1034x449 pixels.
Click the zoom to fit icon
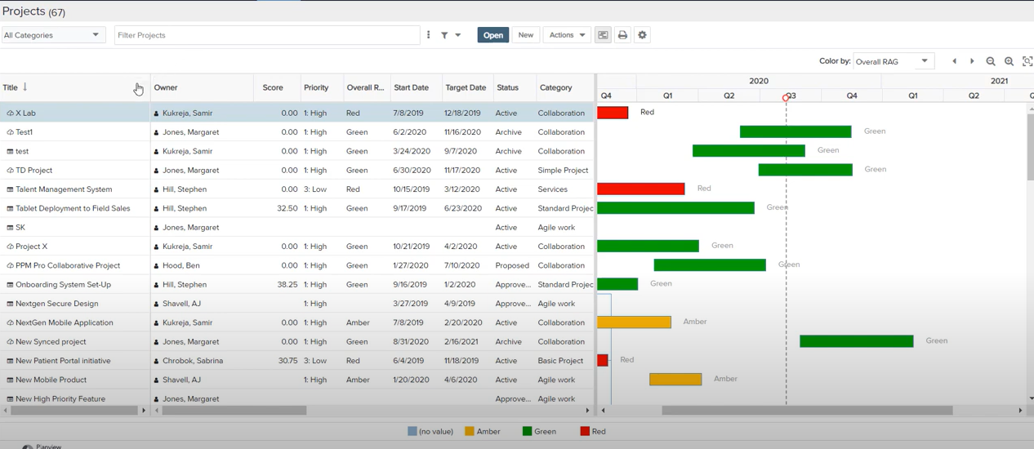[x=1027, y=61]
